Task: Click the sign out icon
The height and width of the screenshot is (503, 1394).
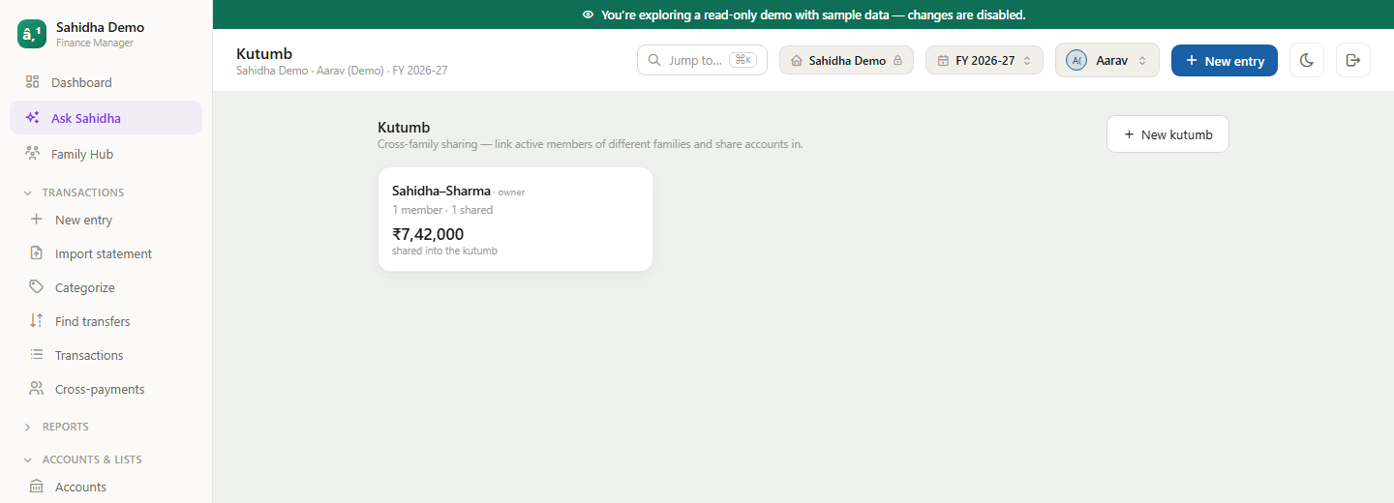Action: (x=1353, y=60)
